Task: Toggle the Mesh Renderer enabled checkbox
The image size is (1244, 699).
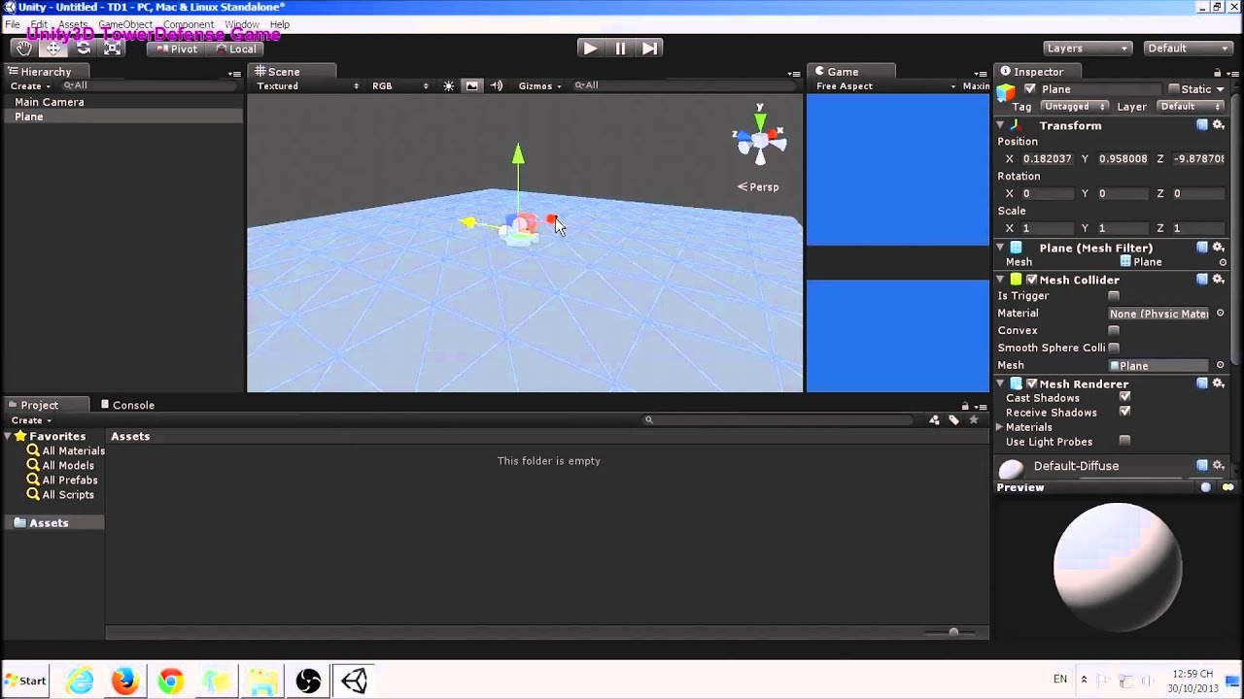Action: click(1032, 383)
